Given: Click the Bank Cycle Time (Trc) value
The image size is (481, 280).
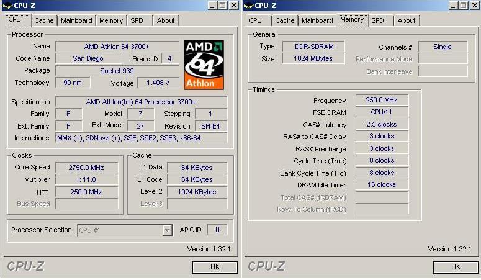Looking at the screenshot, I should pyautogui.click(x=382, y=173).
